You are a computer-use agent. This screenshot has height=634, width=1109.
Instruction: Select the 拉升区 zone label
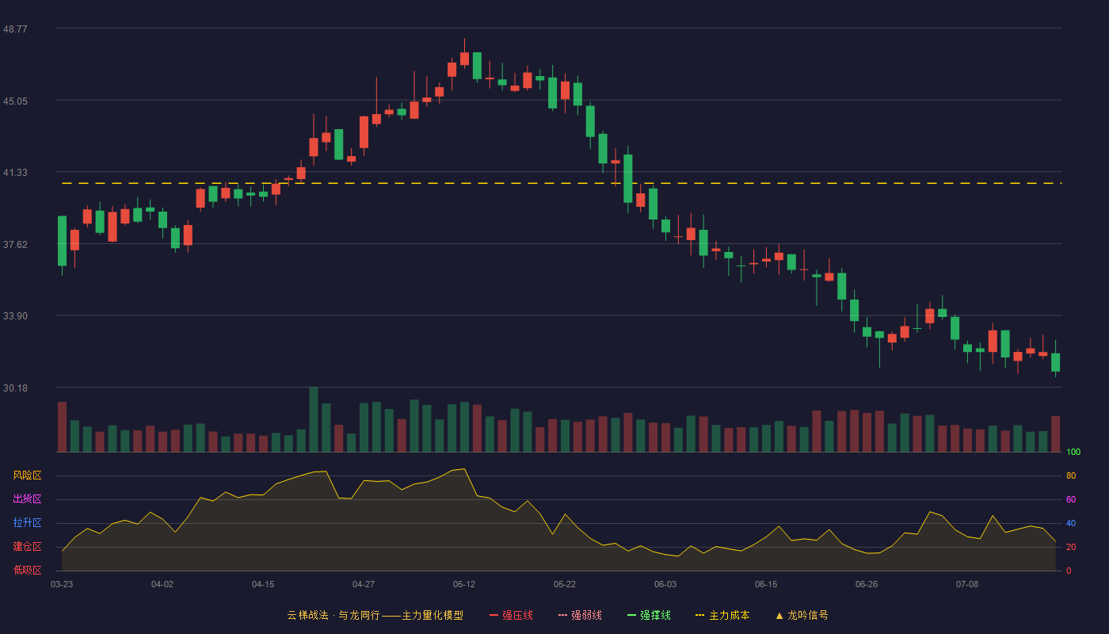pos(27,523)
